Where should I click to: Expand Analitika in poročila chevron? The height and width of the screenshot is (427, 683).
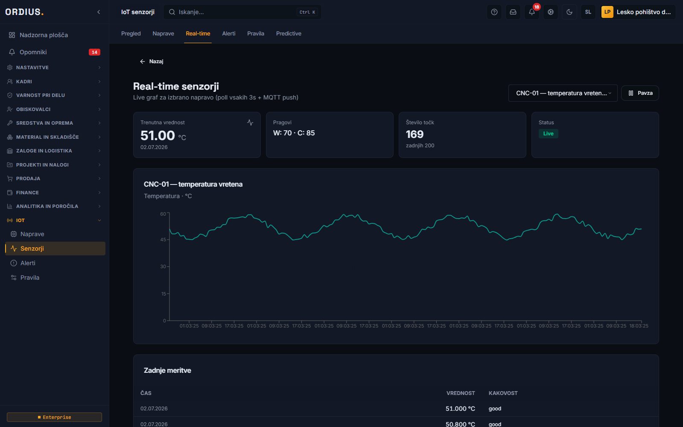tap(99, 206)
